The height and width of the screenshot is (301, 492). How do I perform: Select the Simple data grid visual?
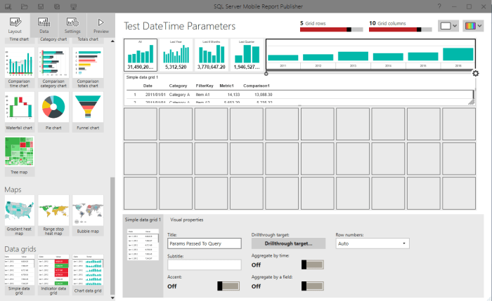pyautogui.click(x=19, y=275)
